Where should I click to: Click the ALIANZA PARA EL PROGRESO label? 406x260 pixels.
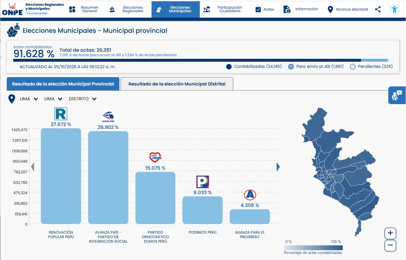click(x=250, y=235)
